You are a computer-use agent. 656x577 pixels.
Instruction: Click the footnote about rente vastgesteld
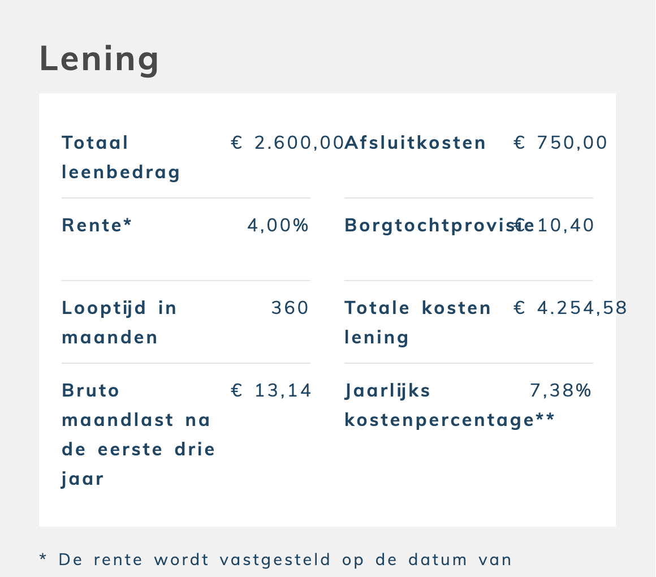pyautogui.click(x=275, y=559)
